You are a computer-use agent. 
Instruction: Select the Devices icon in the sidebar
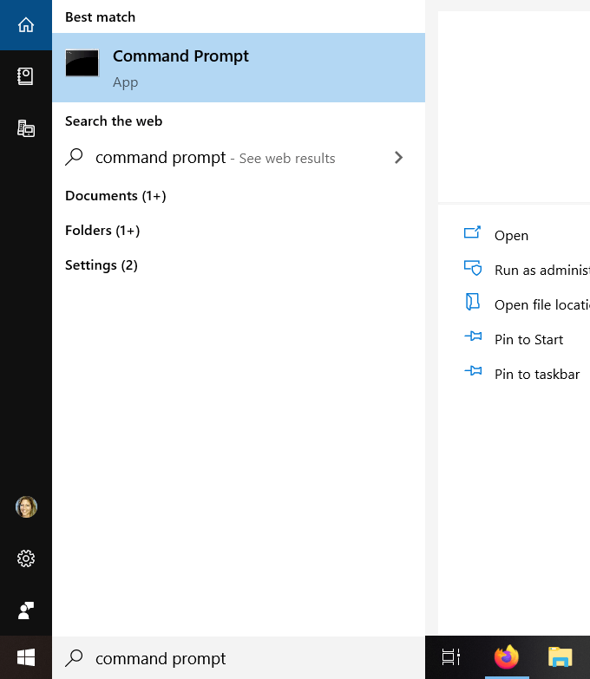tap(26, 128)
